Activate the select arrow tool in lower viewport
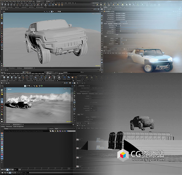Screen dimensions: 182x175 click(2, 99)
